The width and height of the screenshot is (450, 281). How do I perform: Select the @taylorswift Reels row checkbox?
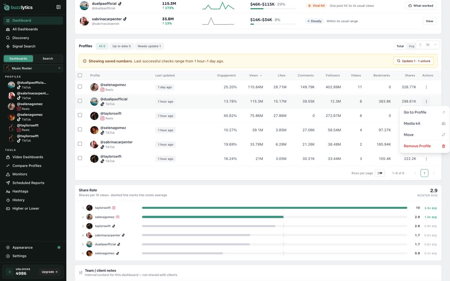[x=80, y=115]
